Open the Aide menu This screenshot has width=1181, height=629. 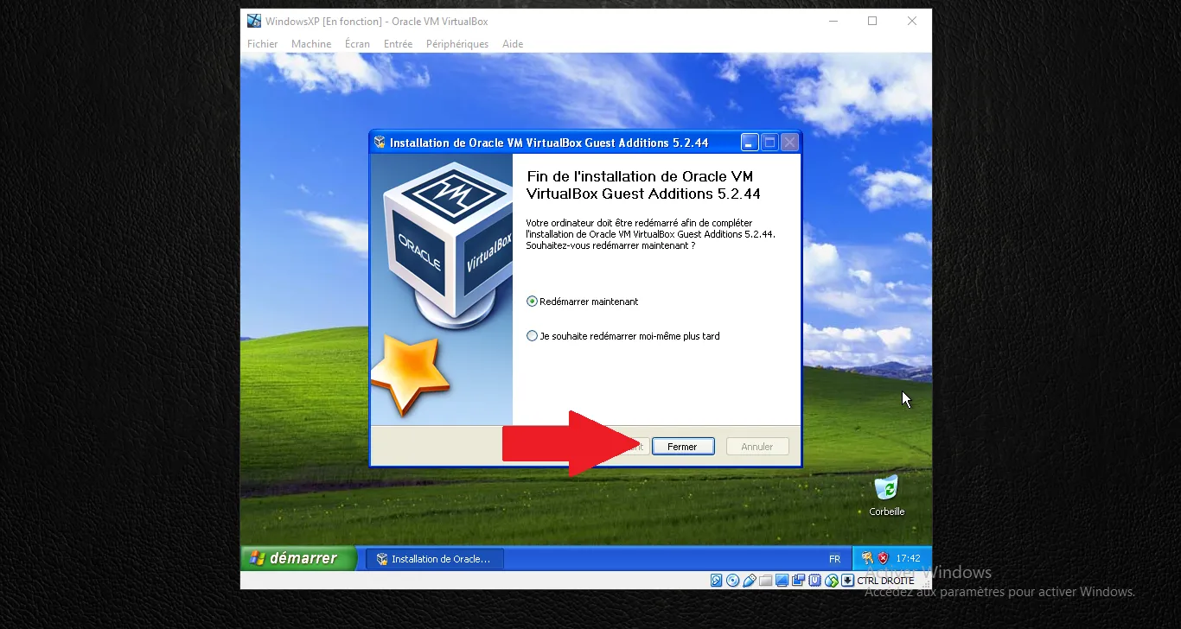click(x=513, y=44)
